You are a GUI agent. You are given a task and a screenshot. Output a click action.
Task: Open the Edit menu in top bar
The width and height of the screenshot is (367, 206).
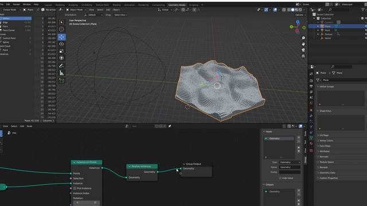point(8,4)
